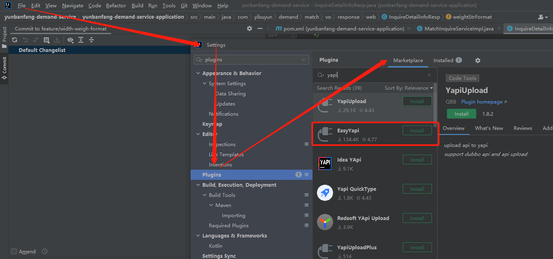Collapse Appearance & Behavior settings group
This screenshot has height=259, width=553.
coord(198,73)
